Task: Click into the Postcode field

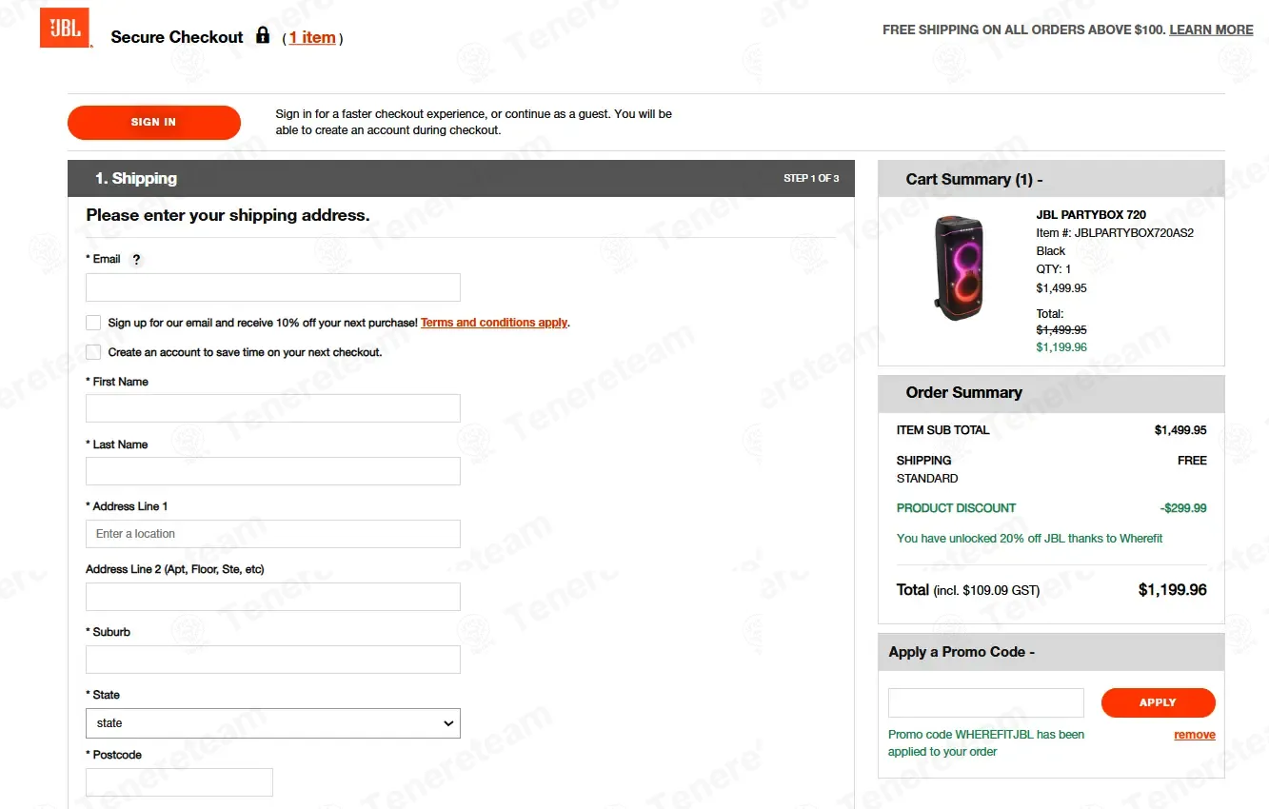Action: point(179,782)
